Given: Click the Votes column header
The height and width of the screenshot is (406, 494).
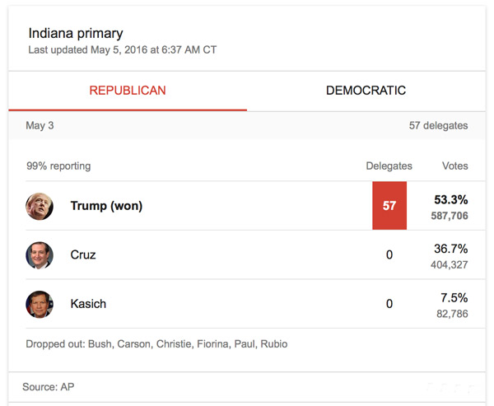Looking at the screenshot, I should [454, 166].
